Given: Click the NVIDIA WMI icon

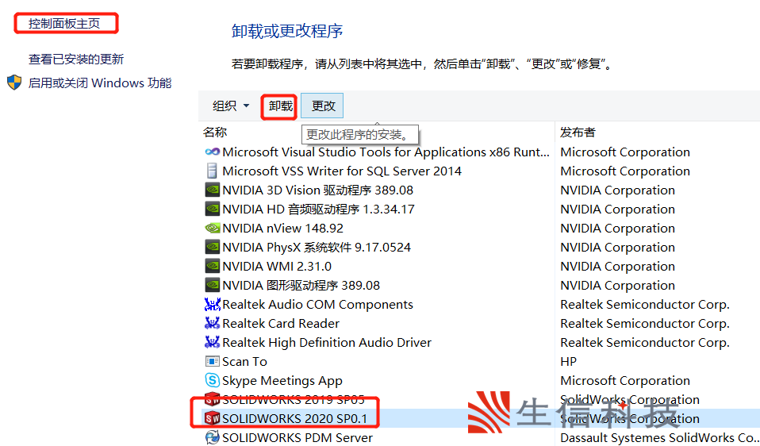Looking at the screenshot, I should coord(213,266).
